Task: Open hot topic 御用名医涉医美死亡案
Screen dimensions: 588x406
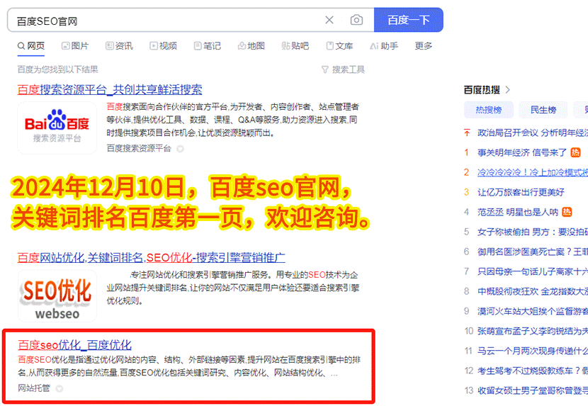Action: (x=533, y=252)
